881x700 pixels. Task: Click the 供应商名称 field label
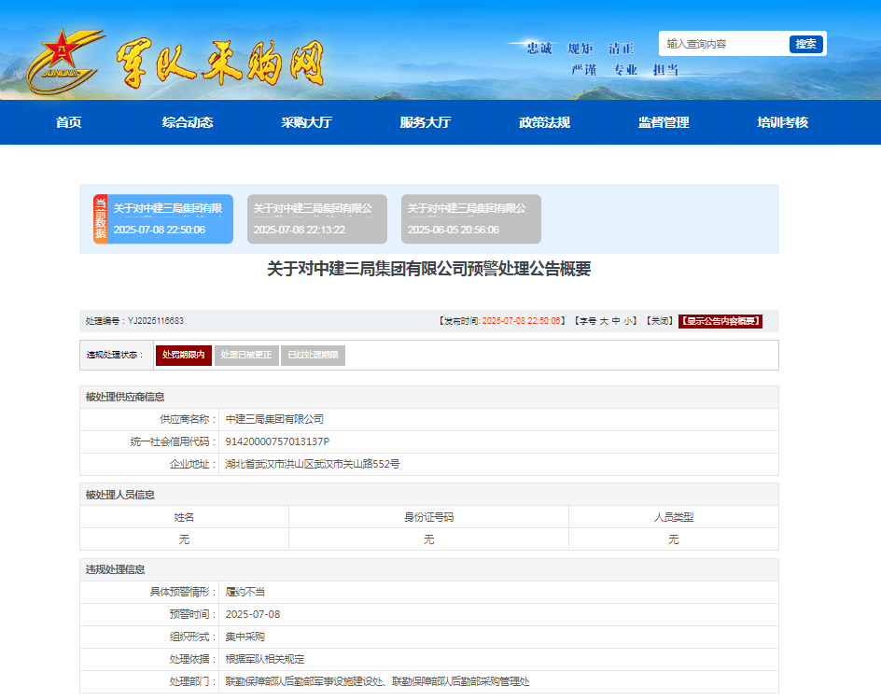(x=189, y=419)
